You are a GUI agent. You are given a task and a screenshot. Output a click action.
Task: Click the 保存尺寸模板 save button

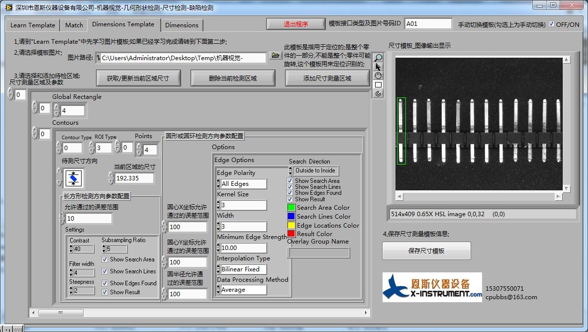coord(426,250)
